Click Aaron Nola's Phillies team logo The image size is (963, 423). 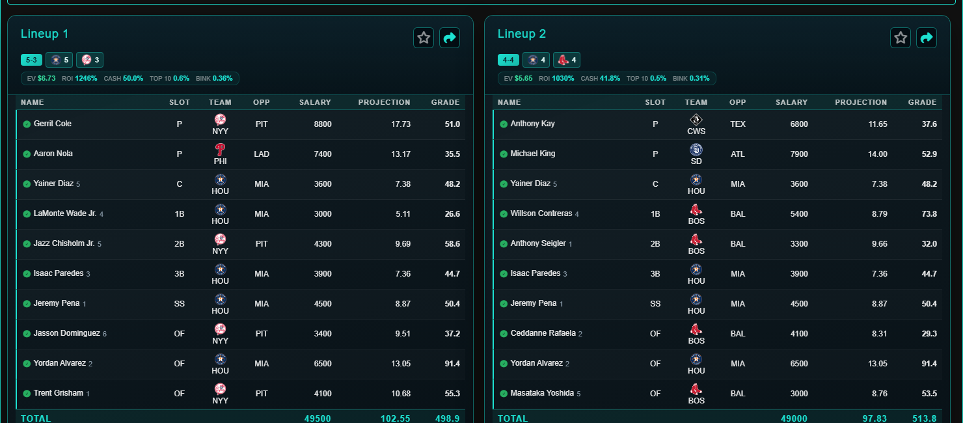click(220, 150)
